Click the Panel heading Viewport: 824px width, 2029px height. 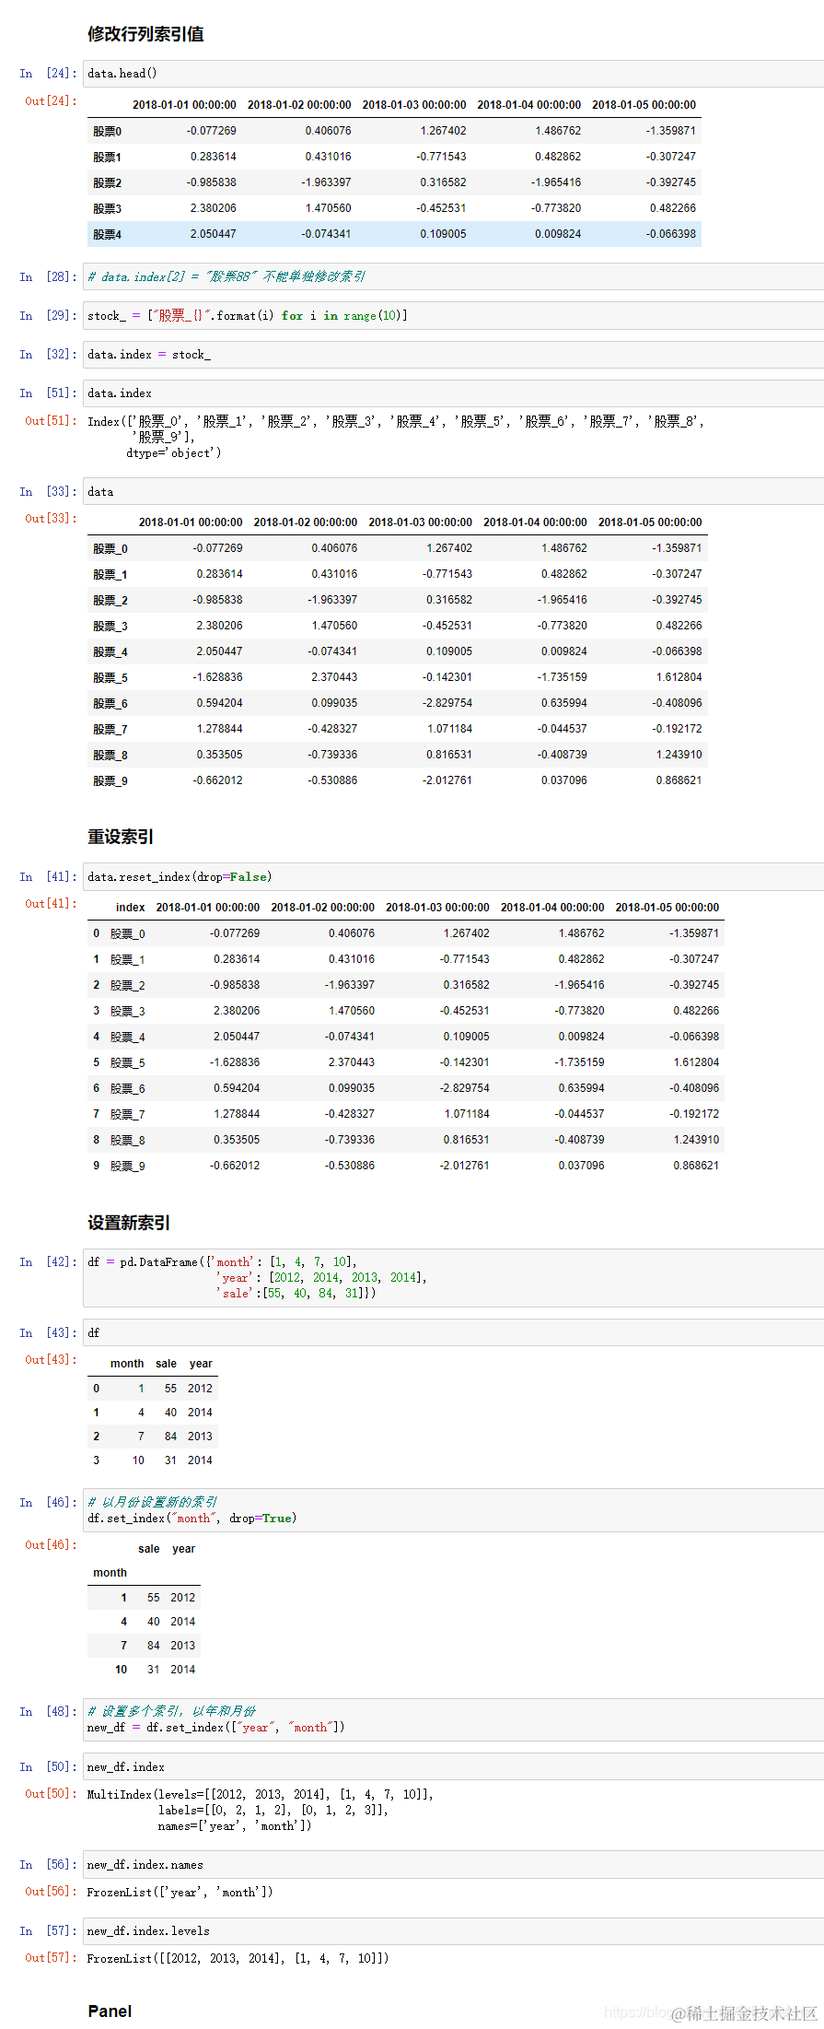(x=110, y=2011)
